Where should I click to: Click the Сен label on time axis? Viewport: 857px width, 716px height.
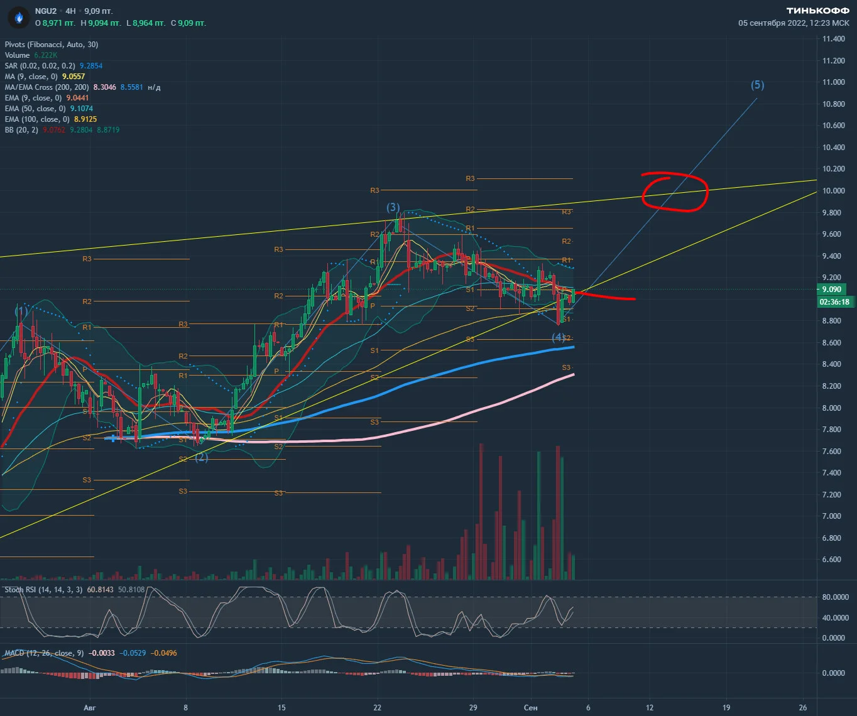(530, 707)
